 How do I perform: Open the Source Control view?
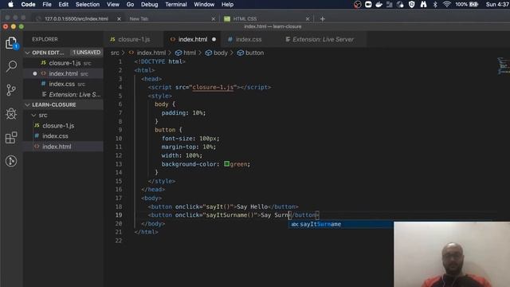pyautogui.click(x=11, y=90)
